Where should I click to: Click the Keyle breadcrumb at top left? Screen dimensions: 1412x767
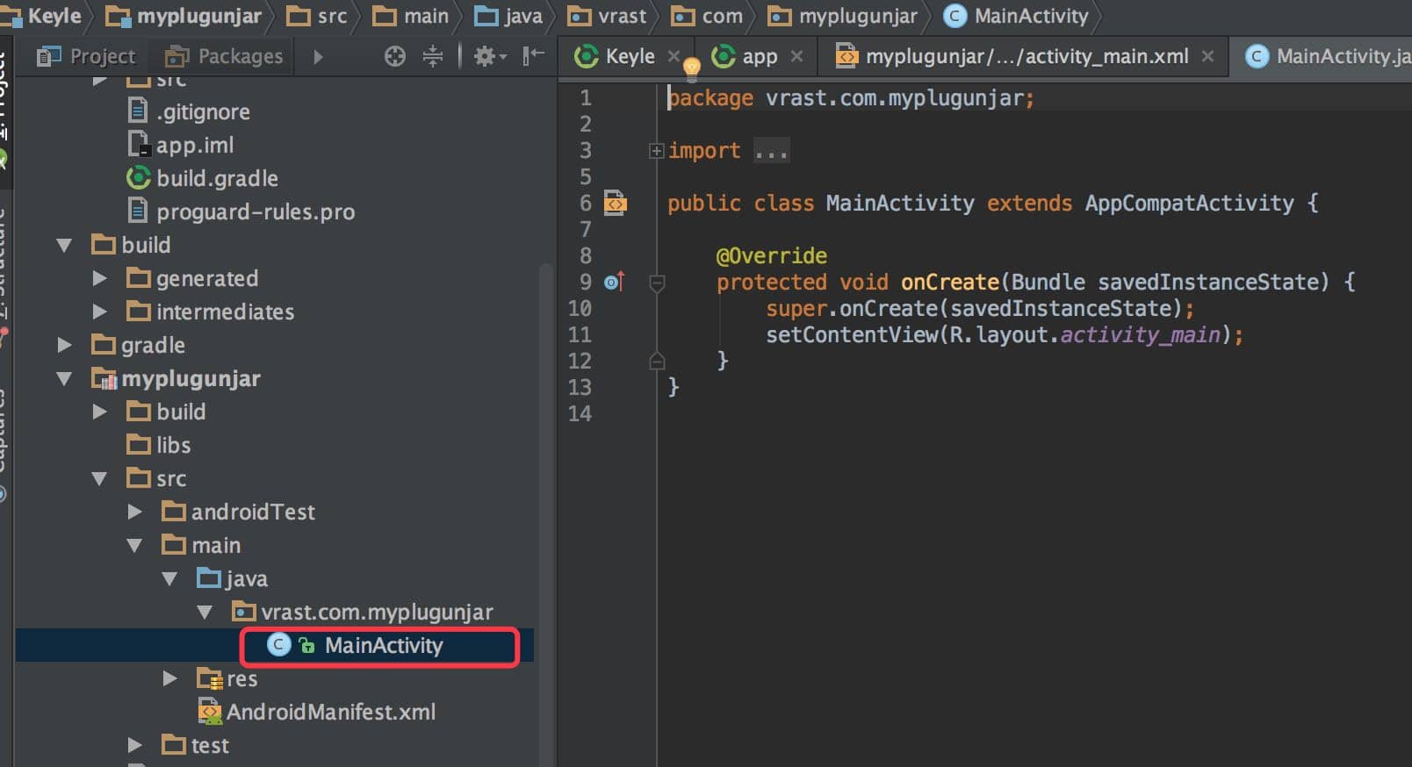(44, 16)
